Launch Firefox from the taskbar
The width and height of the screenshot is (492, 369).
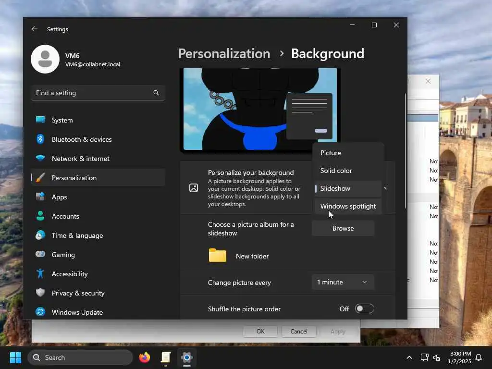pyautogui.click(x=145, y=357)
